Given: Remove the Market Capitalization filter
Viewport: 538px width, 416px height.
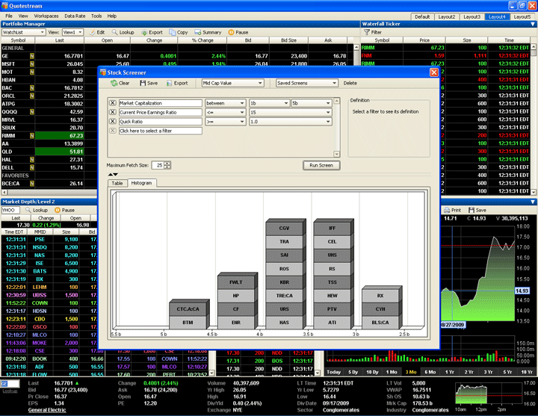Looking at the screenshot, I should click(113, 102).
